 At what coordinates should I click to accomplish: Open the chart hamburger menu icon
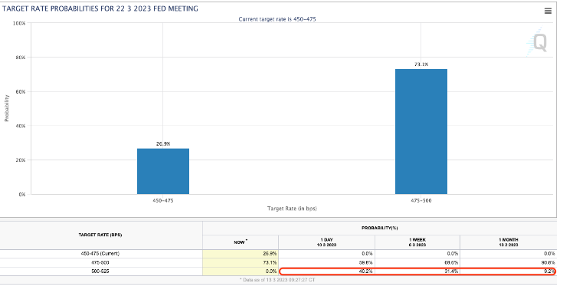click(548, 12)
